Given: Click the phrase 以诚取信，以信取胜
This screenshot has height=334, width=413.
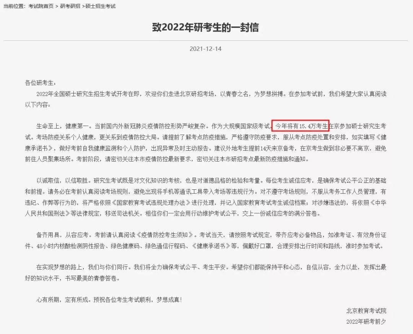Looking at the screenshot, I should click(x=62, y=181).
